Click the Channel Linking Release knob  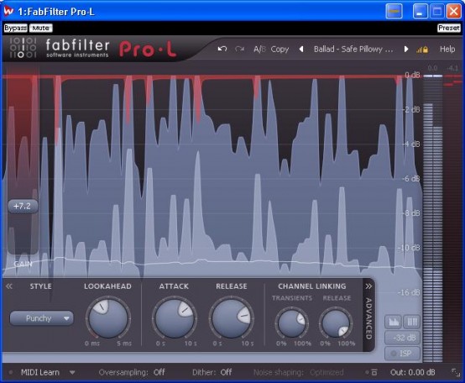coord(336,323)
